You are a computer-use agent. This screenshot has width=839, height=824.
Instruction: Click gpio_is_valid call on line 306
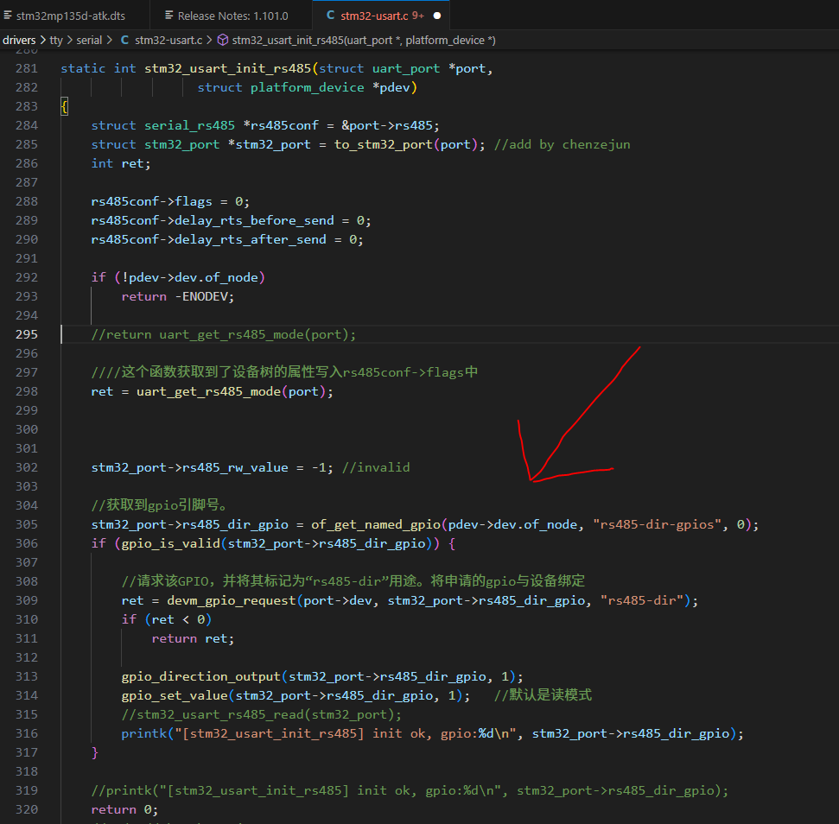click(x=171, y=543)
